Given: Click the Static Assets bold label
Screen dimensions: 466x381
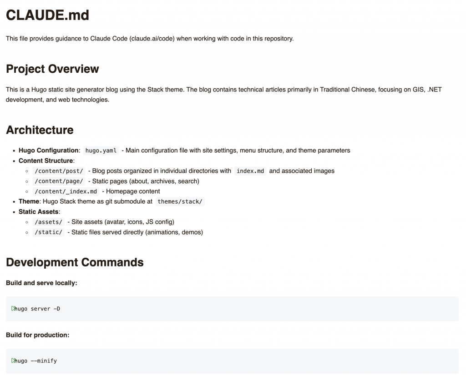Looking at the screenshot, I should pos(39,212).
